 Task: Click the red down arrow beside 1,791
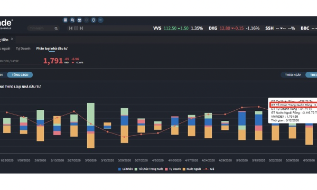click(73, 63)
